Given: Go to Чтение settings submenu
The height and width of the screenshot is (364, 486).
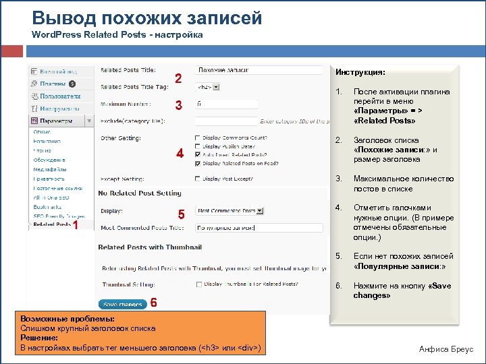Looking at the screenshot, I should pyautogui.click(x=42, y=151).
